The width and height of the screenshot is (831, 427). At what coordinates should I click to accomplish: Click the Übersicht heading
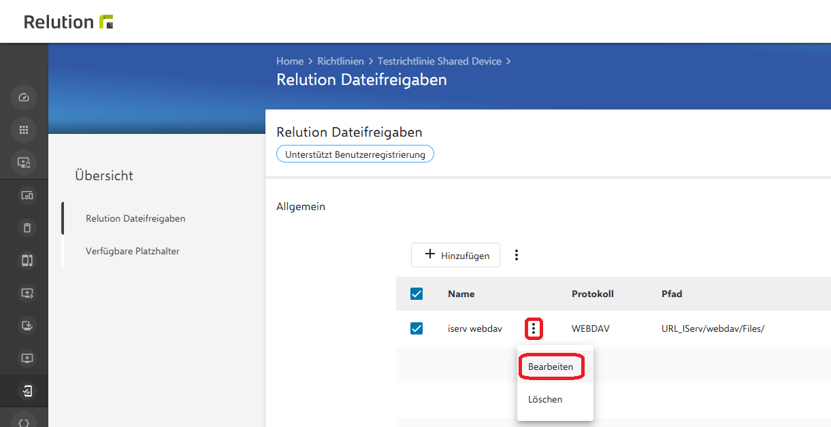click(104, 175)
